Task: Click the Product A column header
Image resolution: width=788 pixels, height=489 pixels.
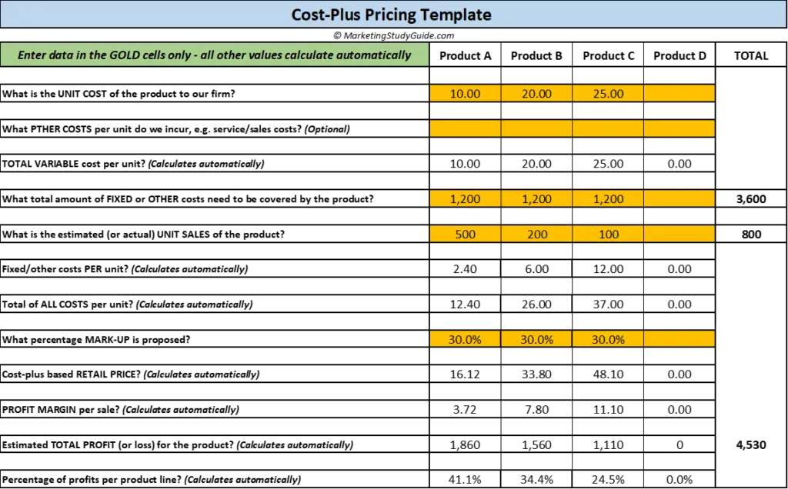Action: pos(465,55)
